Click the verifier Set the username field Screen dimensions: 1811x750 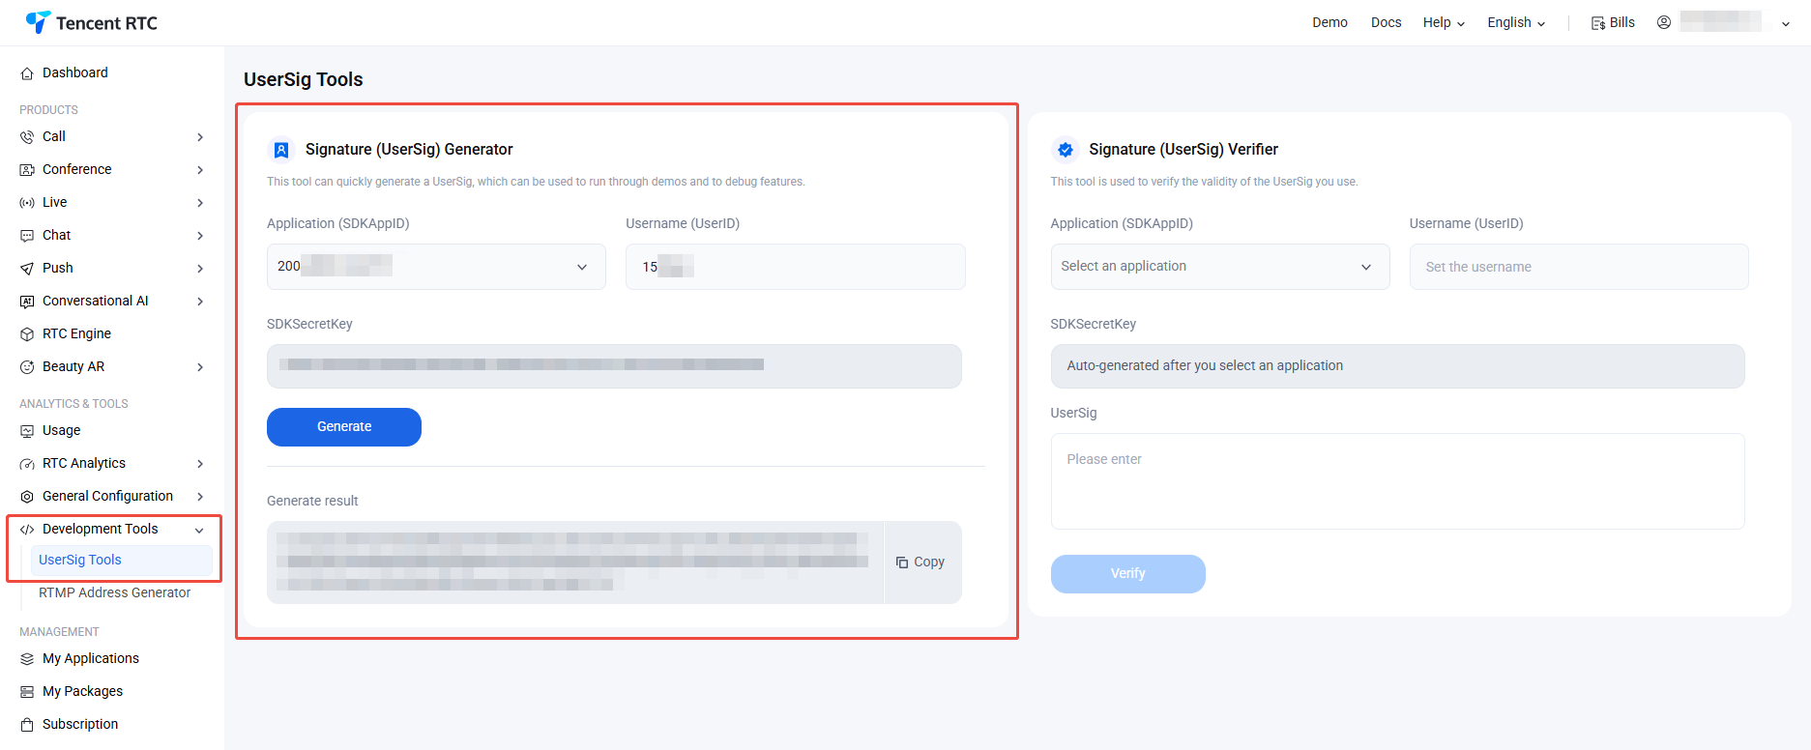click(1579, 267)
